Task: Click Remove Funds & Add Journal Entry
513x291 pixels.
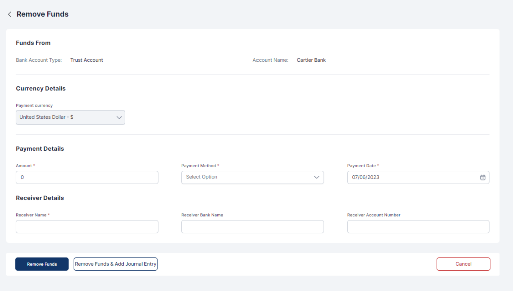Action: pyautogui.click(x=115, y=264)
